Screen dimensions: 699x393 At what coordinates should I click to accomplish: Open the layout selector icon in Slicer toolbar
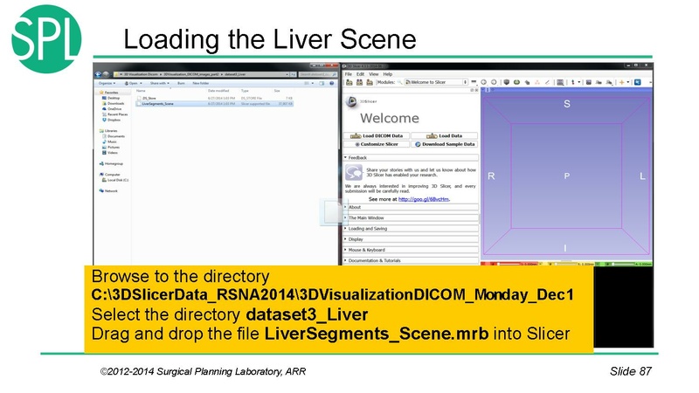(x=560, y=82)
